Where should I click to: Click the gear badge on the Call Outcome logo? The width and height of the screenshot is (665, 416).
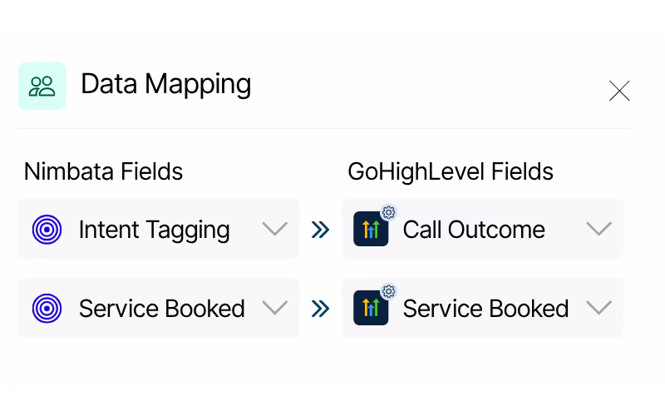tap(388, 212)
